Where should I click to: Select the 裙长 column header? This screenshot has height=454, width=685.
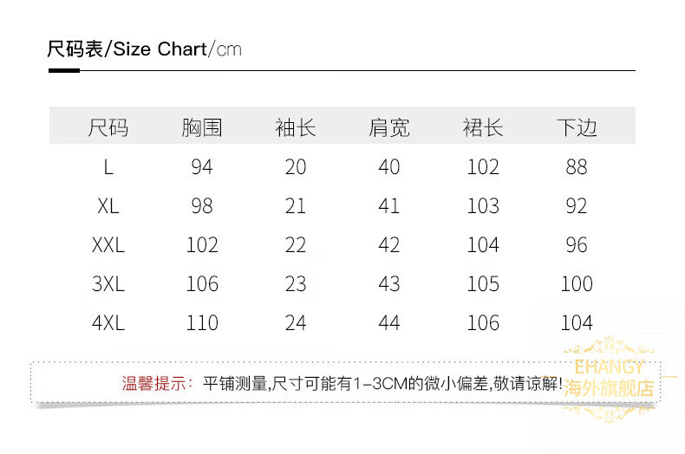click(x=483, y=128)
